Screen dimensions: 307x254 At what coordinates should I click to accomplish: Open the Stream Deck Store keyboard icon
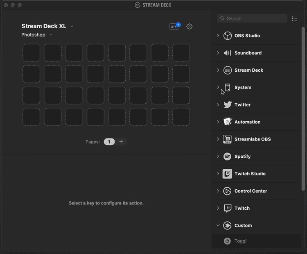tap(175, 26)
